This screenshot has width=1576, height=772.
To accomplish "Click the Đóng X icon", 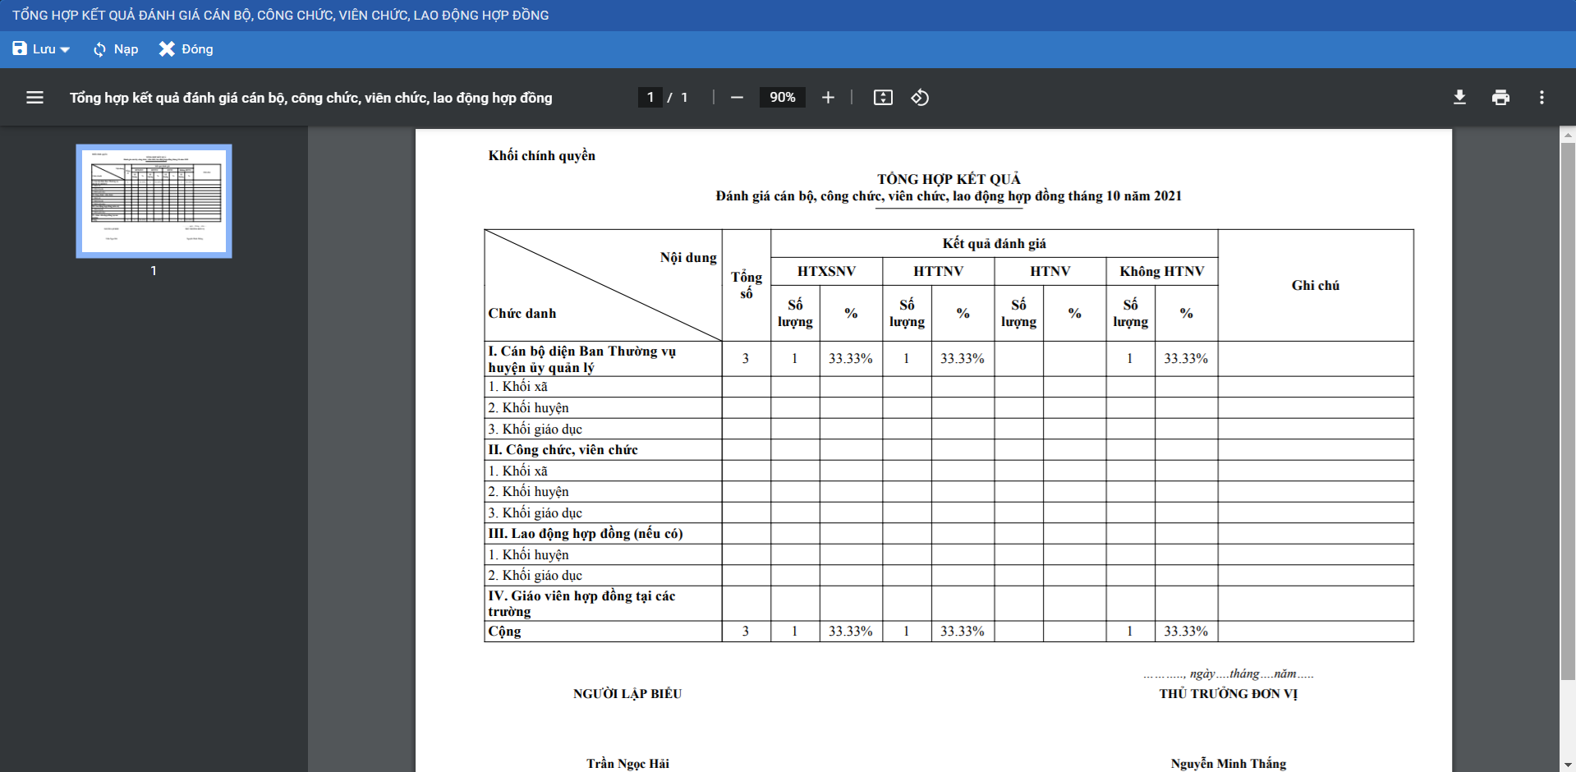I will [x=167, y=49].
